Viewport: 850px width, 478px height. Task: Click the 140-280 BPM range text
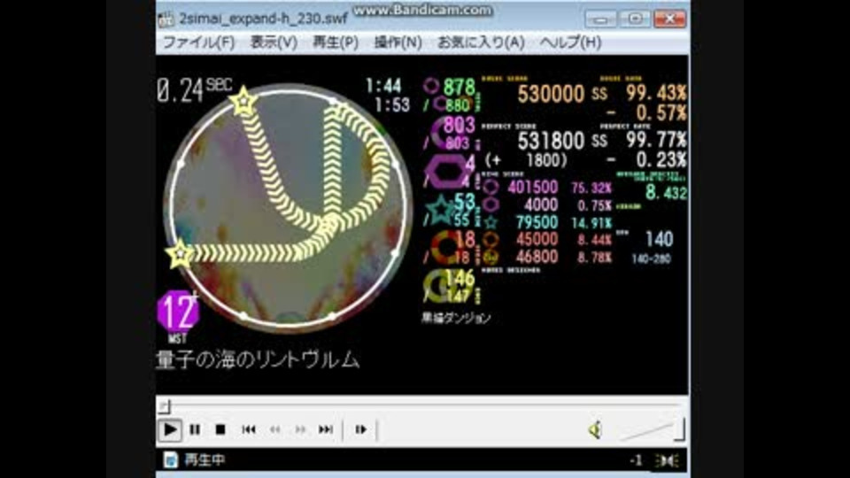(x=651, y=259)
